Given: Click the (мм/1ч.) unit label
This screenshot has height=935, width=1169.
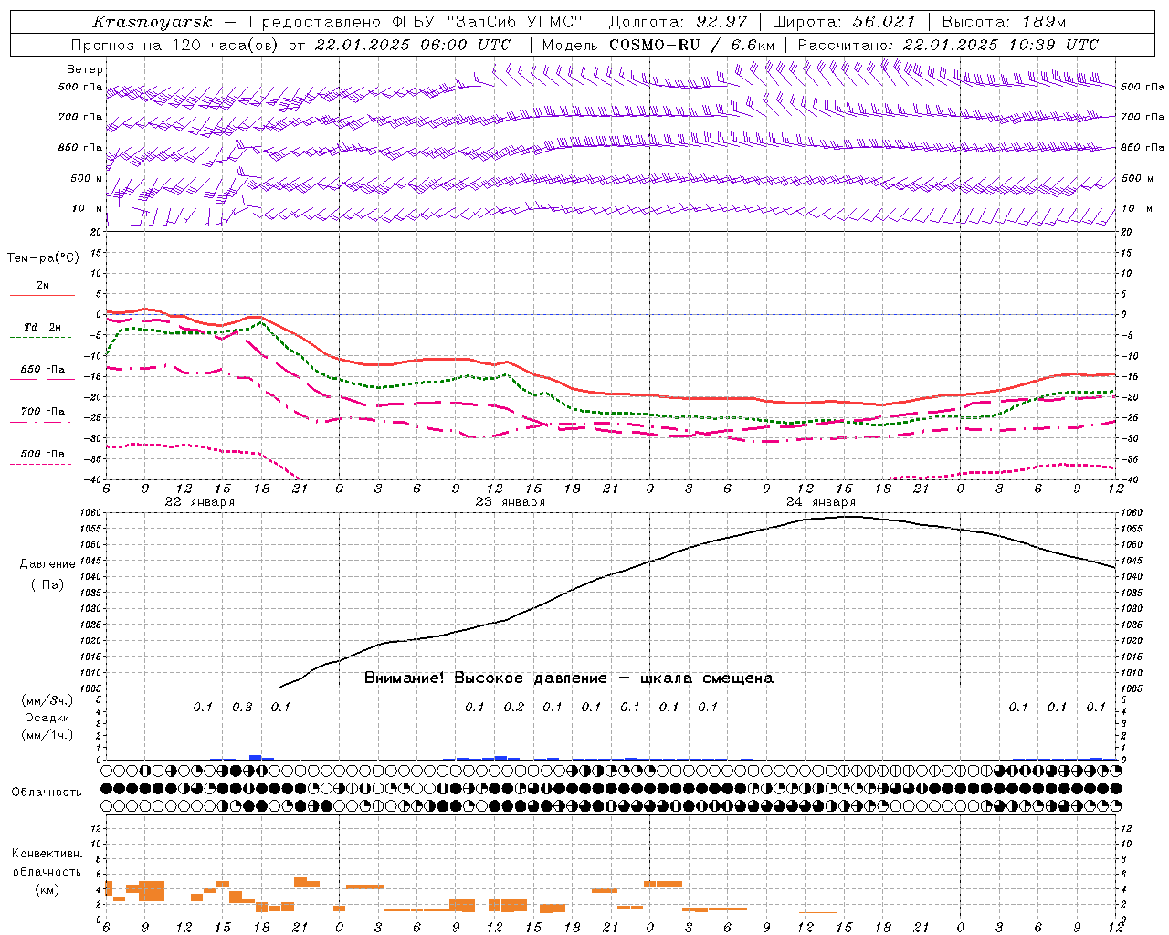Looking at the screenshot, I should point(47,736).
